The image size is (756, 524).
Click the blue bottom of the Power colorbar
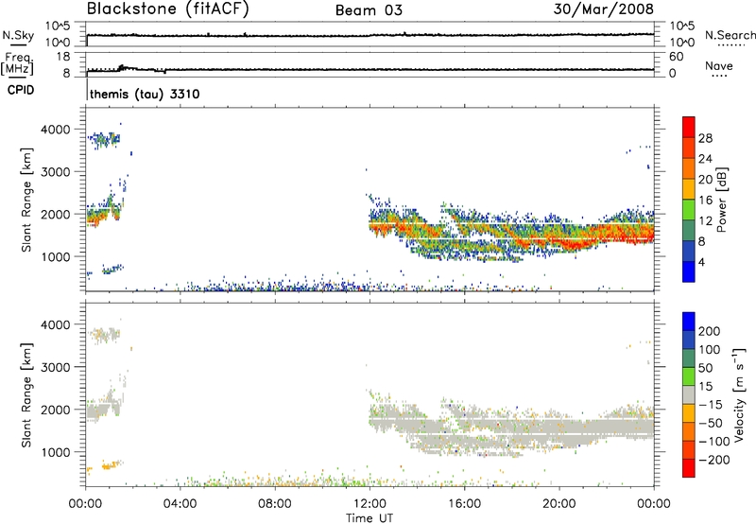(x=689, y=271)
